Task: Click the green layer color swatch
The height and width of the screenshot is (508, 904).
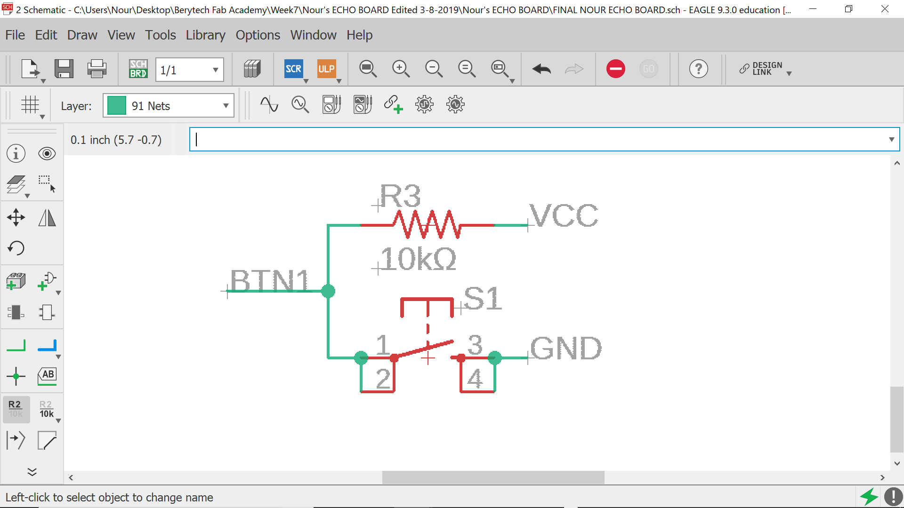Action: [x=116, y=106]
